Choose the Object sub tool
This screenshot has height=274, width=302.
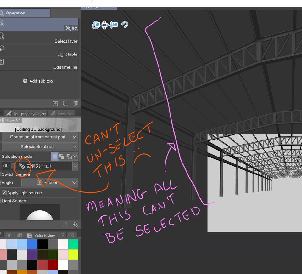coord(39,25)
